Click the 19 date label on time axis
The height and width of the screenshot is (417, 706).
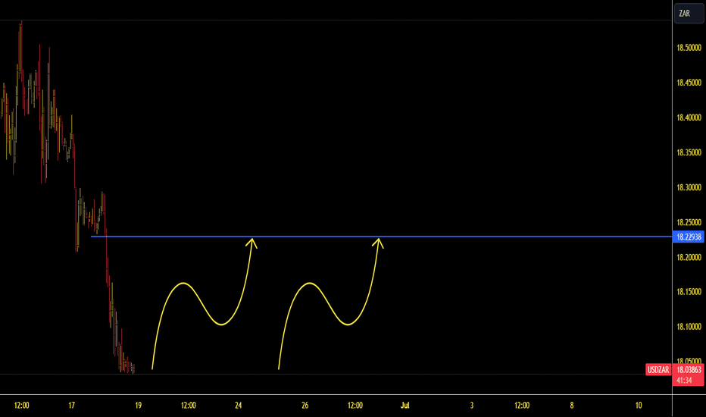click(138, 406)
